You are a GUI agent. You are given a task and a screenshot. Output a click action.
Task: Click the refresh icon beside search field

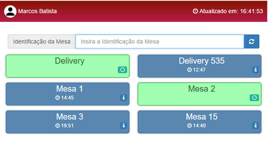251,42
